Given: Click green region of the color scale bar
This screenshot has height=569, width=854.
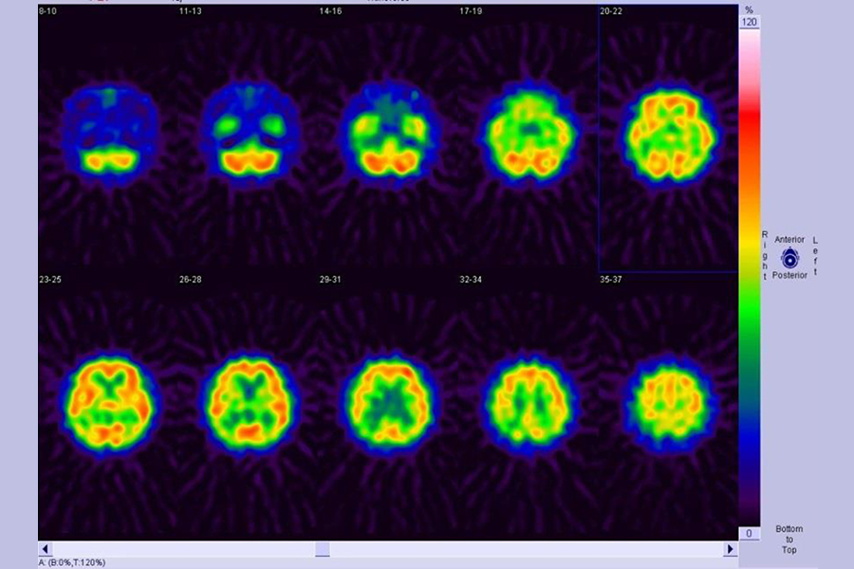Looking at the screenshot, I should 749,303.
